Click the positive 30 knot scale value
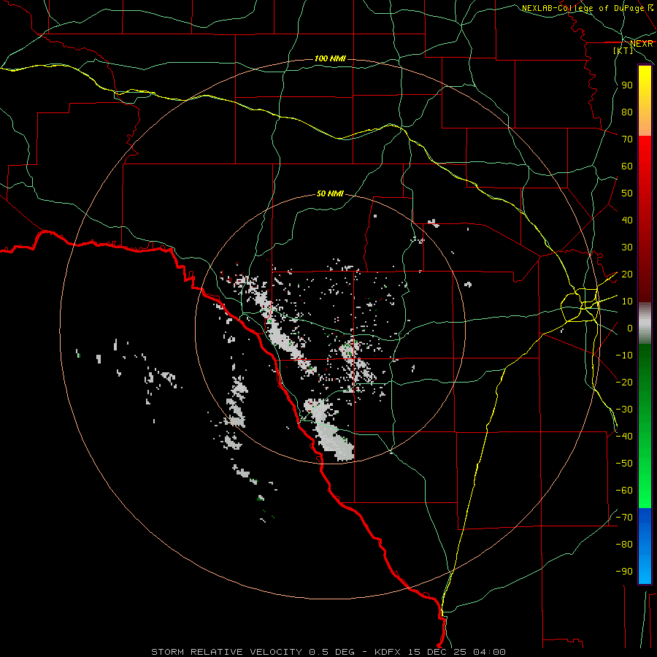Image resolution: width=657 pixels, height=657 pixels. [x=627, y=247]
